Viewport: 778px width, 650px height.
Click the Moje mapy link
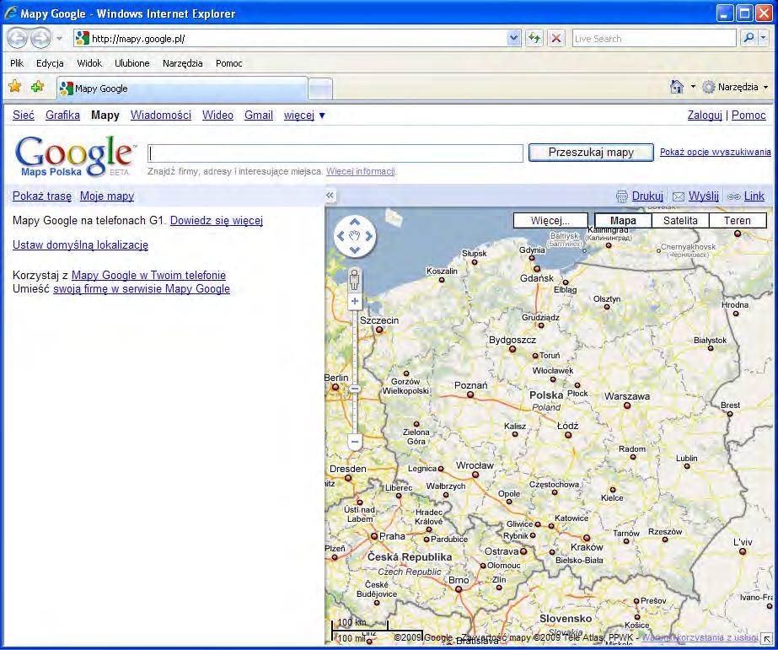107,196
